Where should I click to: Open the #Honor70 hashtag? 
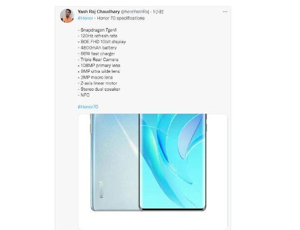pyautogui.click(x=88, y=107)
